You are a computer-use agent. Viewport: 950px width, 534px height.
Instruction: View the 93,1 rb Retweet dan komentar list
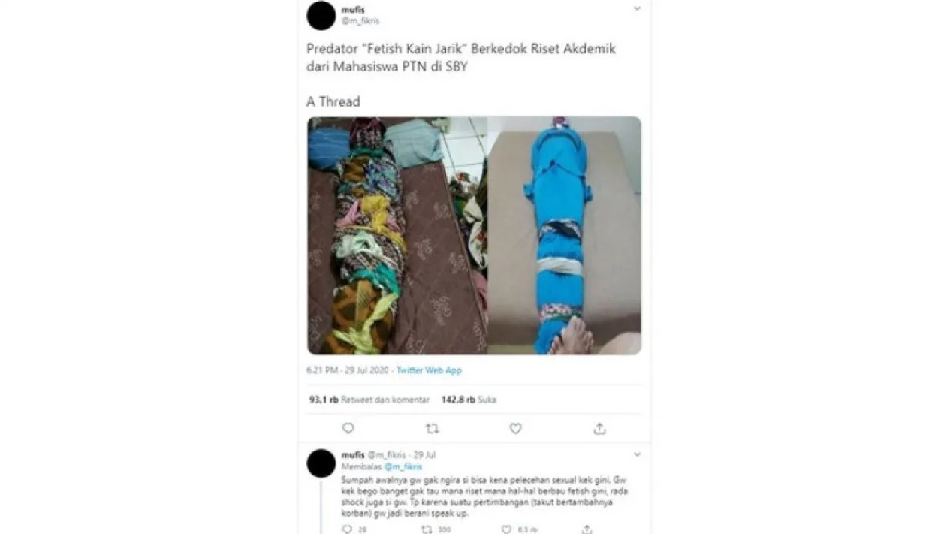[x=369, y=400]
